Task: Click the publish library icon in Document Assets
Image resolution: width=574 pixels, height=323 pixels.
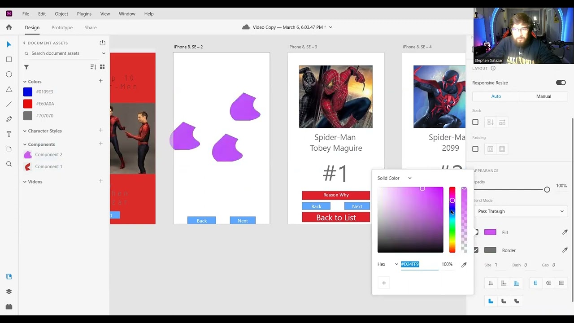Action: [x=102, y=43]
